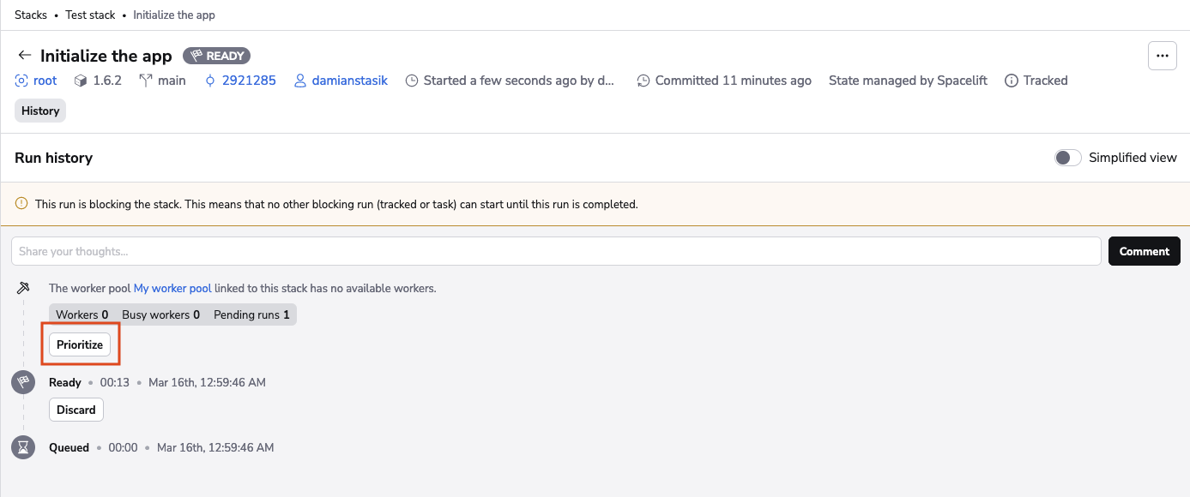The image size is (1190, 497).
Task: Click the commit icon next to 2921285
Action: (210, 81)
